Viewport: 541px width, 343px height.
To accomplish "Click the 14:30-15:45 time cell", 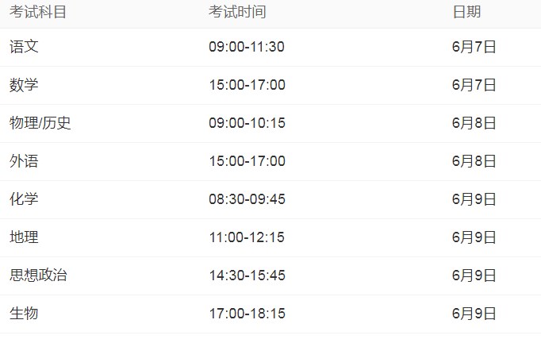I will tap(247, 276).
